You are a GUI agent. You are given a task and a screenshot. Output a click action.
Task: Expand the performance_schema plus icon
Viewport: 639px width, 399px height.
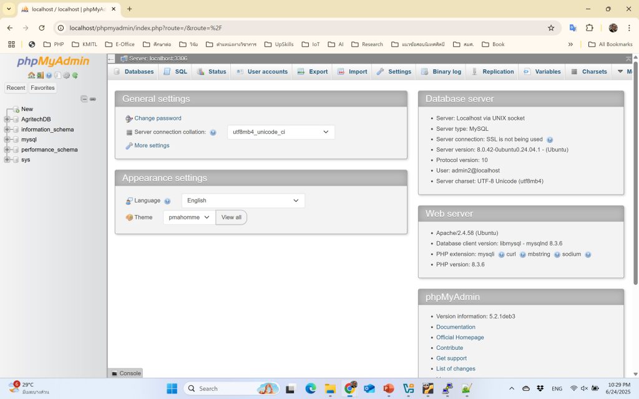(7, 150)
